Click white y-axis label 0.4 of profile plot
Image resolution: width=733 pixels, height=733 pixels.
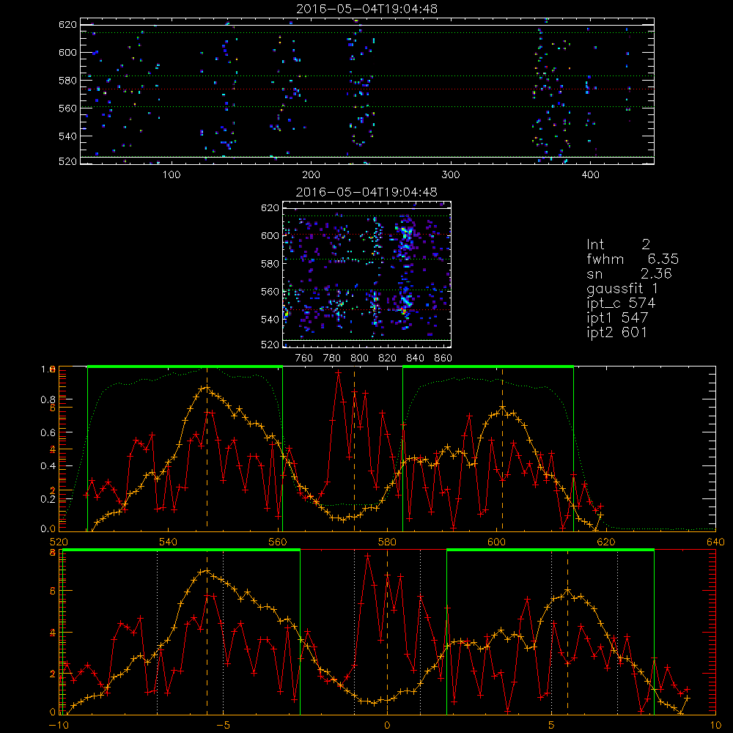[x=48, y=465]
